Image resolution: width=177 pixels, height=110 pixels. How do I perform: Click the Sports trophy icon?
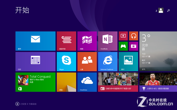coord(144,89)
